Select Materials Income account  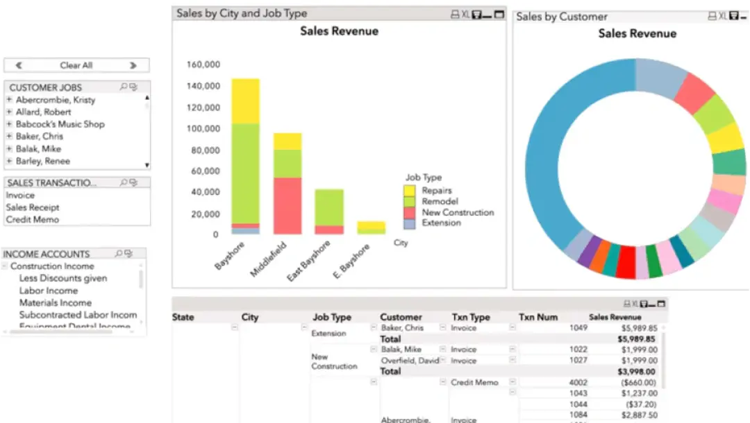pos(56,303)
